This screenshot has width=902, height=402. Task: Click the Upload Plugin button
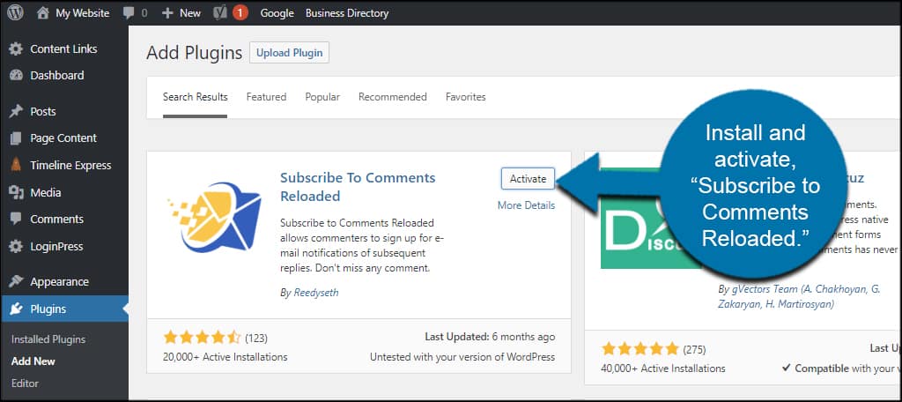tap(289, 53)
